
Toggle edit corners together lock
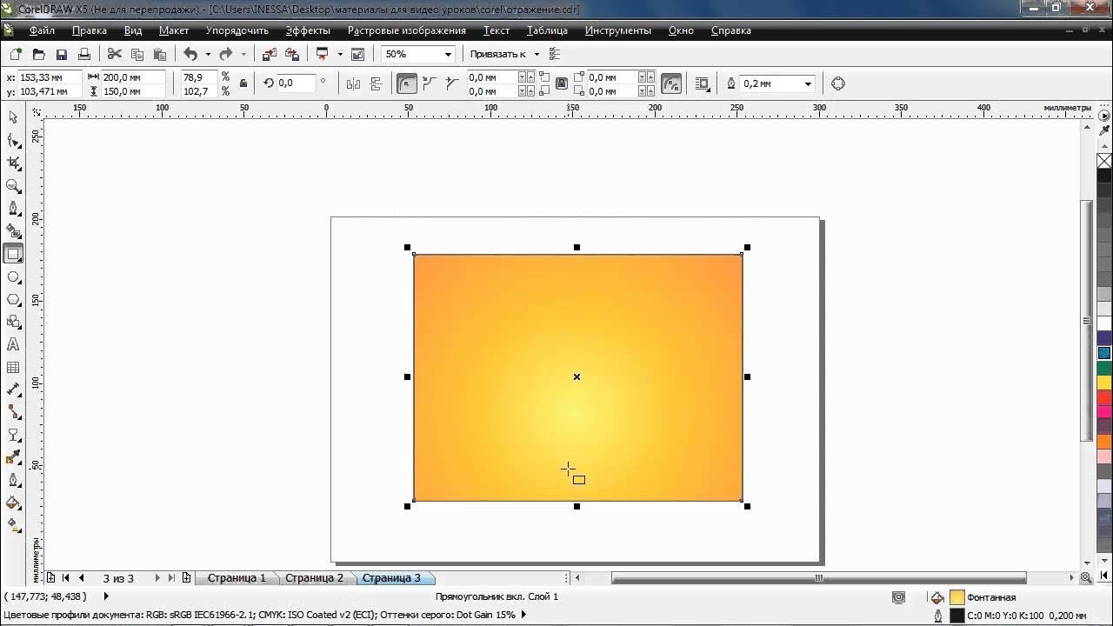[x=562, y=83]
